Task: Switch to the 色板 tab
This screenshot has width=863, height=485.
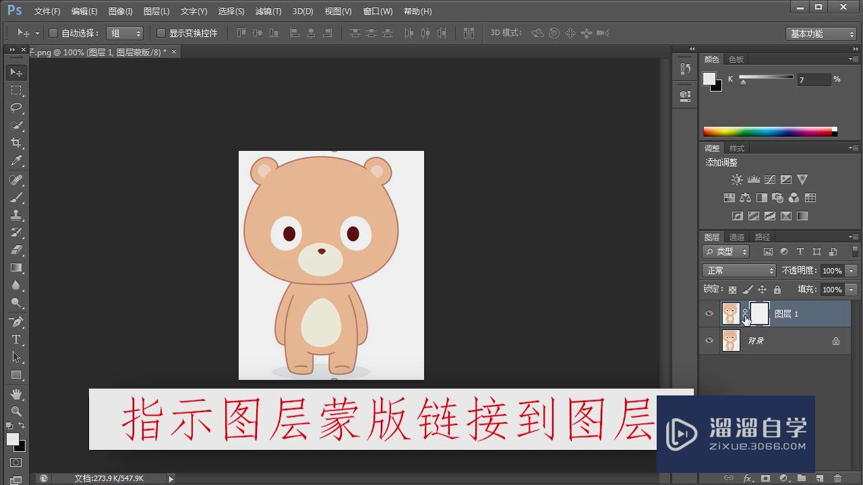Action: [736, 59]
